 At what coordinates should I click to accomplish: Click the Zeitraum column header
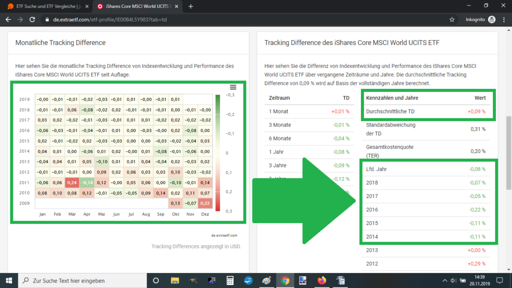coord(279,98)
